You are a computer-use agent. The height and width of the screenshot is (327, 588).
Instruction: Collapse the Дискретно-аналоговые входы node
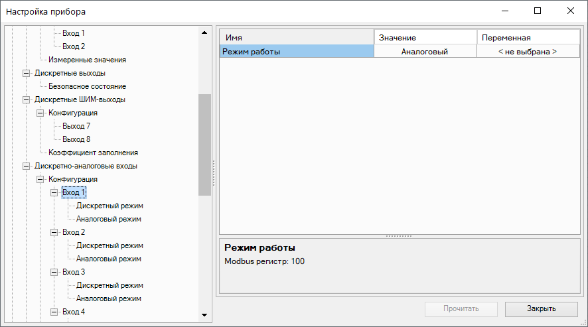pos(27,166)
